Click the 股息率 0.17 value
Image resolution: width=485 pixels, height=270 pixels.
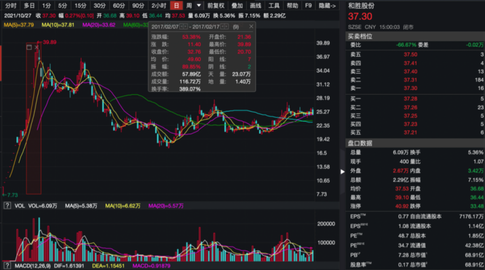pyautogui.click(x=403, y=265)
